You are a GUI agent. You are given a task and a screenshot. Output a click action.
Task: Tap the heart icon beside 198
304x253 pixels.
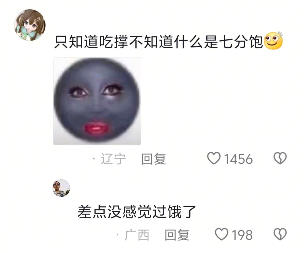pyautogui.click(x=222, y=234)
